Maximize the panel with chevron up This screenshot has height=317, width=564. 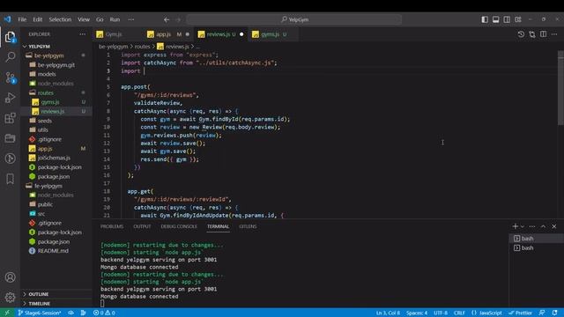click(543, 226)
